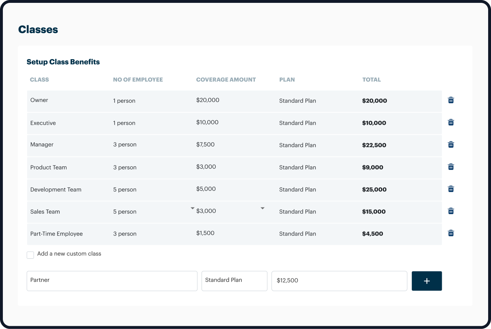
Task: Expand coverage amount dropdown for Sales Team
Action: pos(263,208)
